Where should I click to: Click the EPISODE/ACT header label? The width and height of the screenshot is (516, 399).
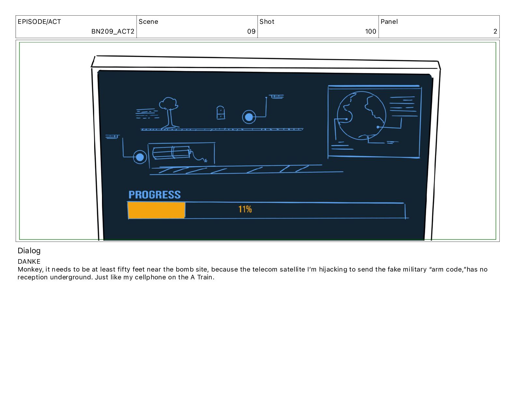point(39,22)
